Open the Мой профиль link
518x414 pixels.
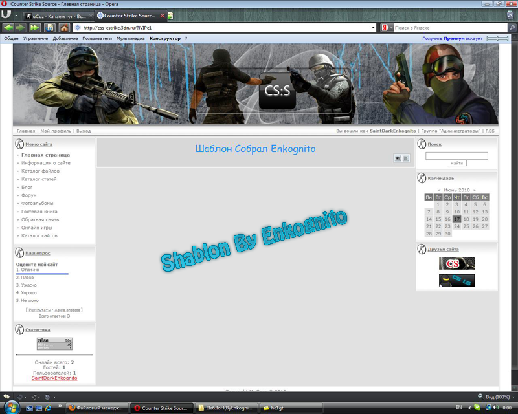[56, 131]
